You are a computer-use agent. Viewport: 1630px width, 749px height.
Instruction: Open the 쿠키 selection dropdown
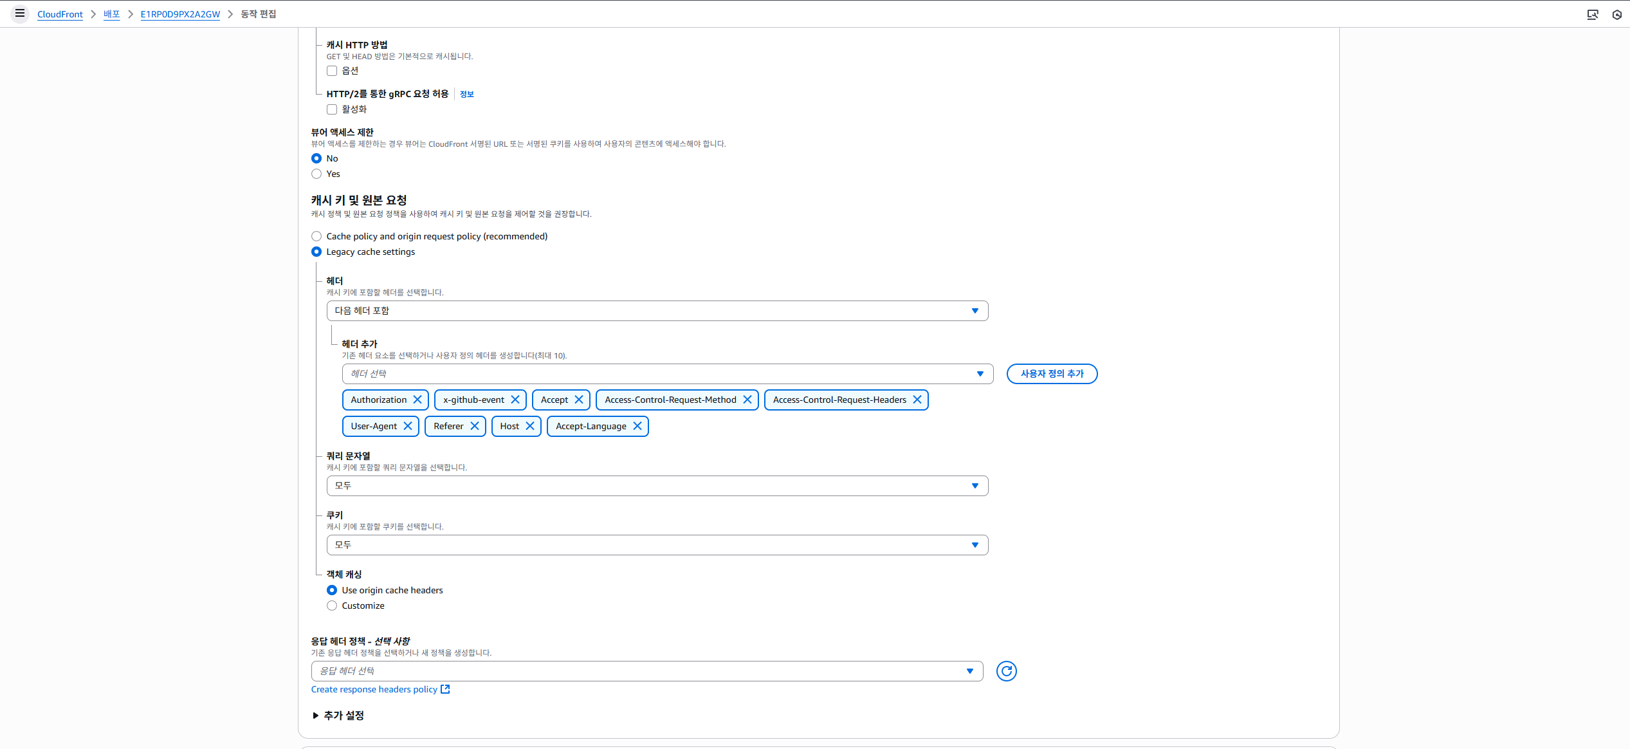point(657,545)
